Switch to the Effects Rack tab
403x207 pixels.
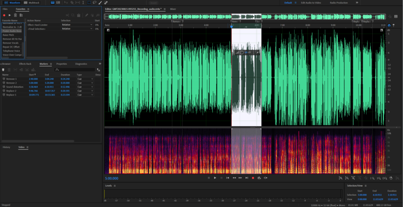tap(25, 64)
